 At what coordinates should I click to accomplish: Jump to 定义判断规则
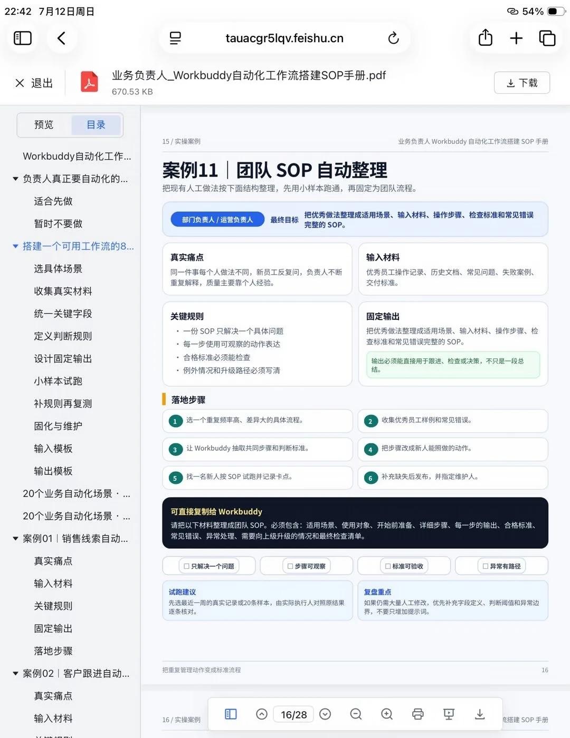pyautogui.click(x=63, y=336)
